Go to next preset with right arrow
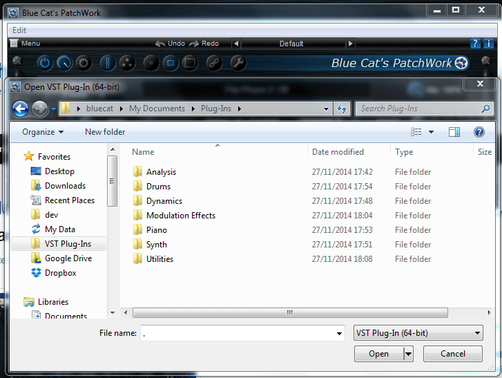 350,44
